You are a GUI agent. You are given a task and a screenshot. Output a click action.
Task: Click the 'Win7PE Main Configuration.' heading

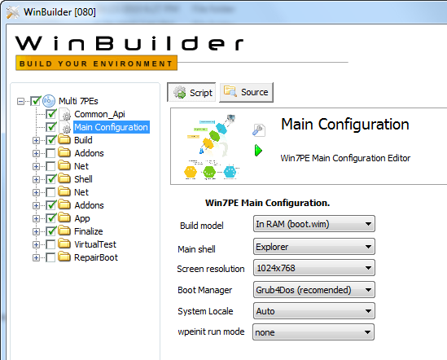(267, 203)
